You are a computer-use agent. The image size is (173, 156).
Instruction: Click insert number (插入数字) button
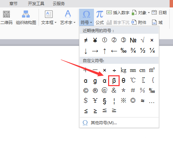coord(118,12)
